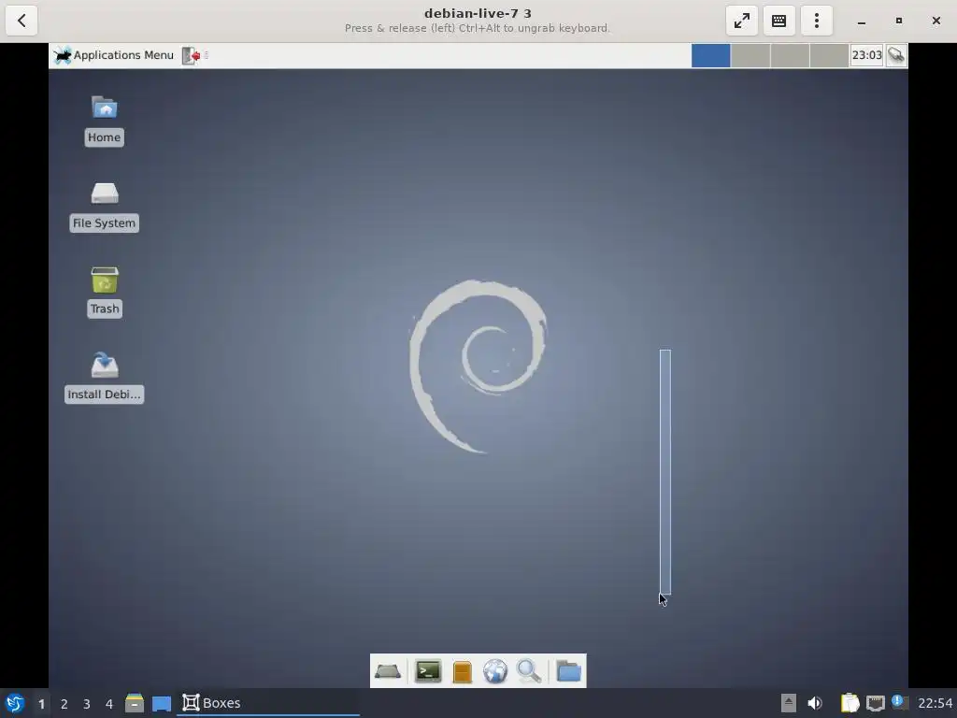
Task: Open the Applications Menu in the guest
Action: tap(113, 55)
